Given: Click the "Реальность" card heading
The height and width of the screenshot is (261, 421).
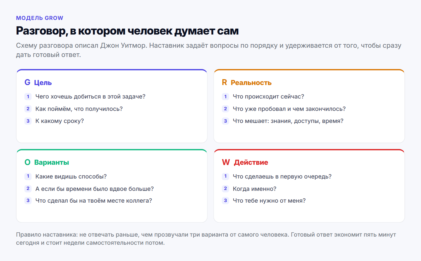Looking at the screenshot, I should [251, 83].
